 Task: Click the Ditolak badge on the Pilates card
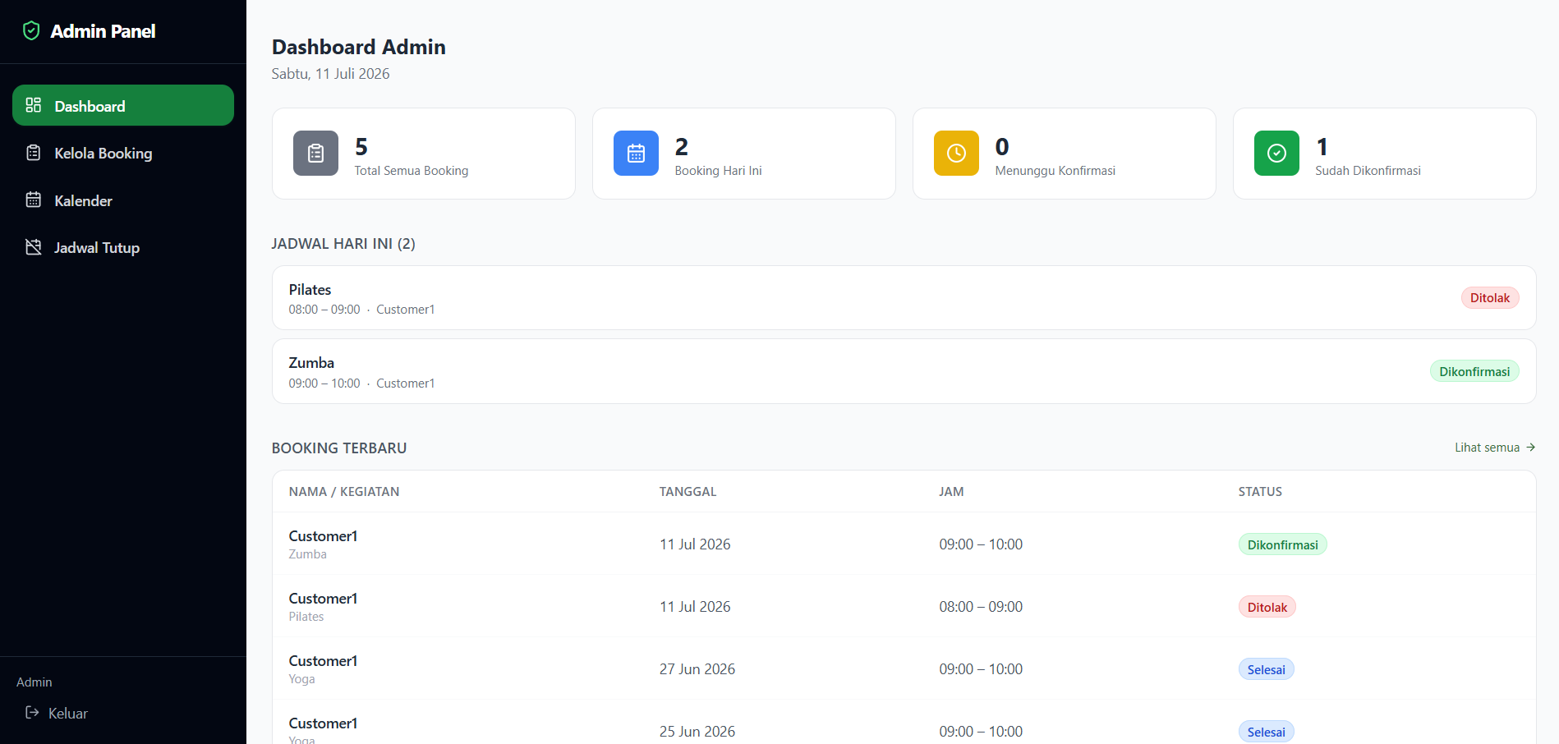[1489, 298]
